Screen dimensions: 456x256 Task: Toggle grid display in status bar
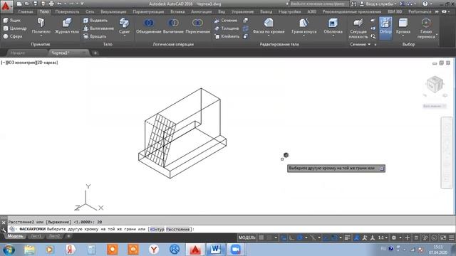261,238
